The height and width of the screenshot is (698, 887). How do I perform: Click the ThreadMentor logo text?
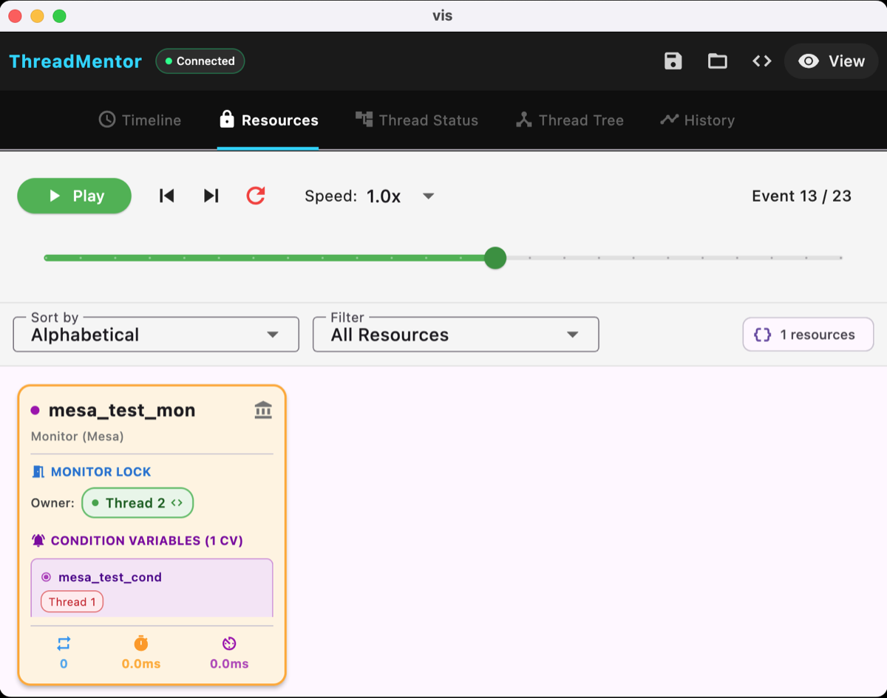(75, 61)
